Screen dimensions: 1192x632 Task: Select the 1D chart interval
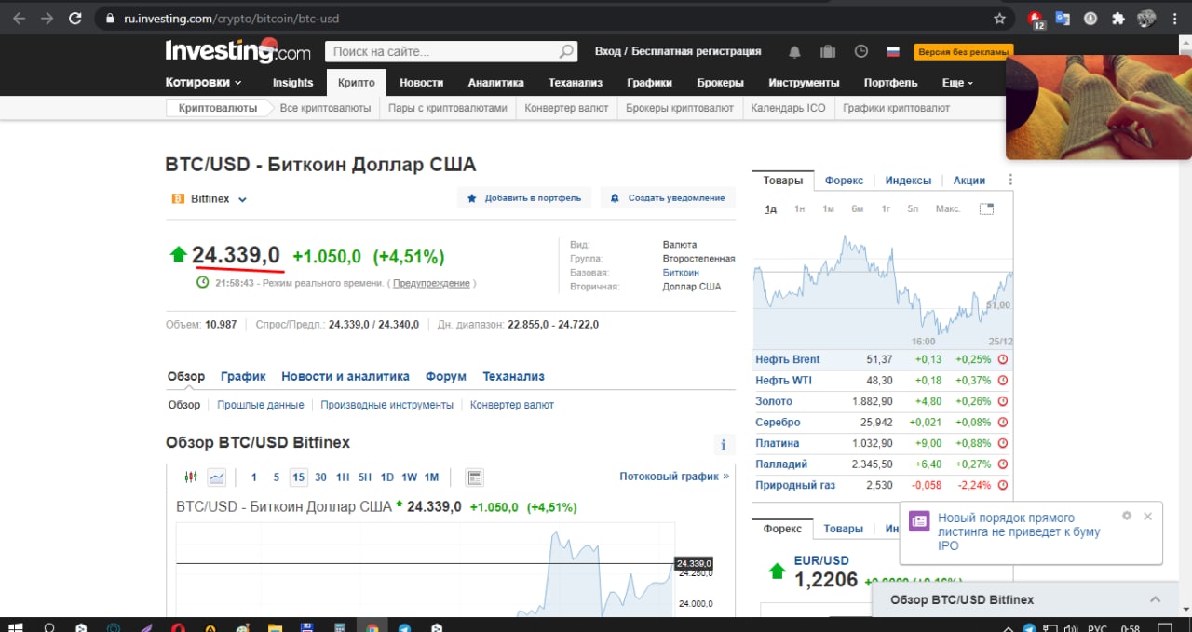[x=386, y=477]
